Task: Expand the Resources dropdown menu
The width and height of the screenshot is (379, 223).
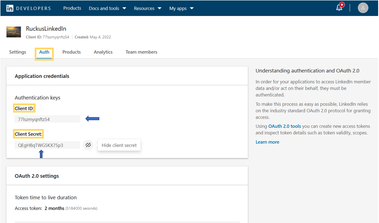Action: (x=147, y=9)
